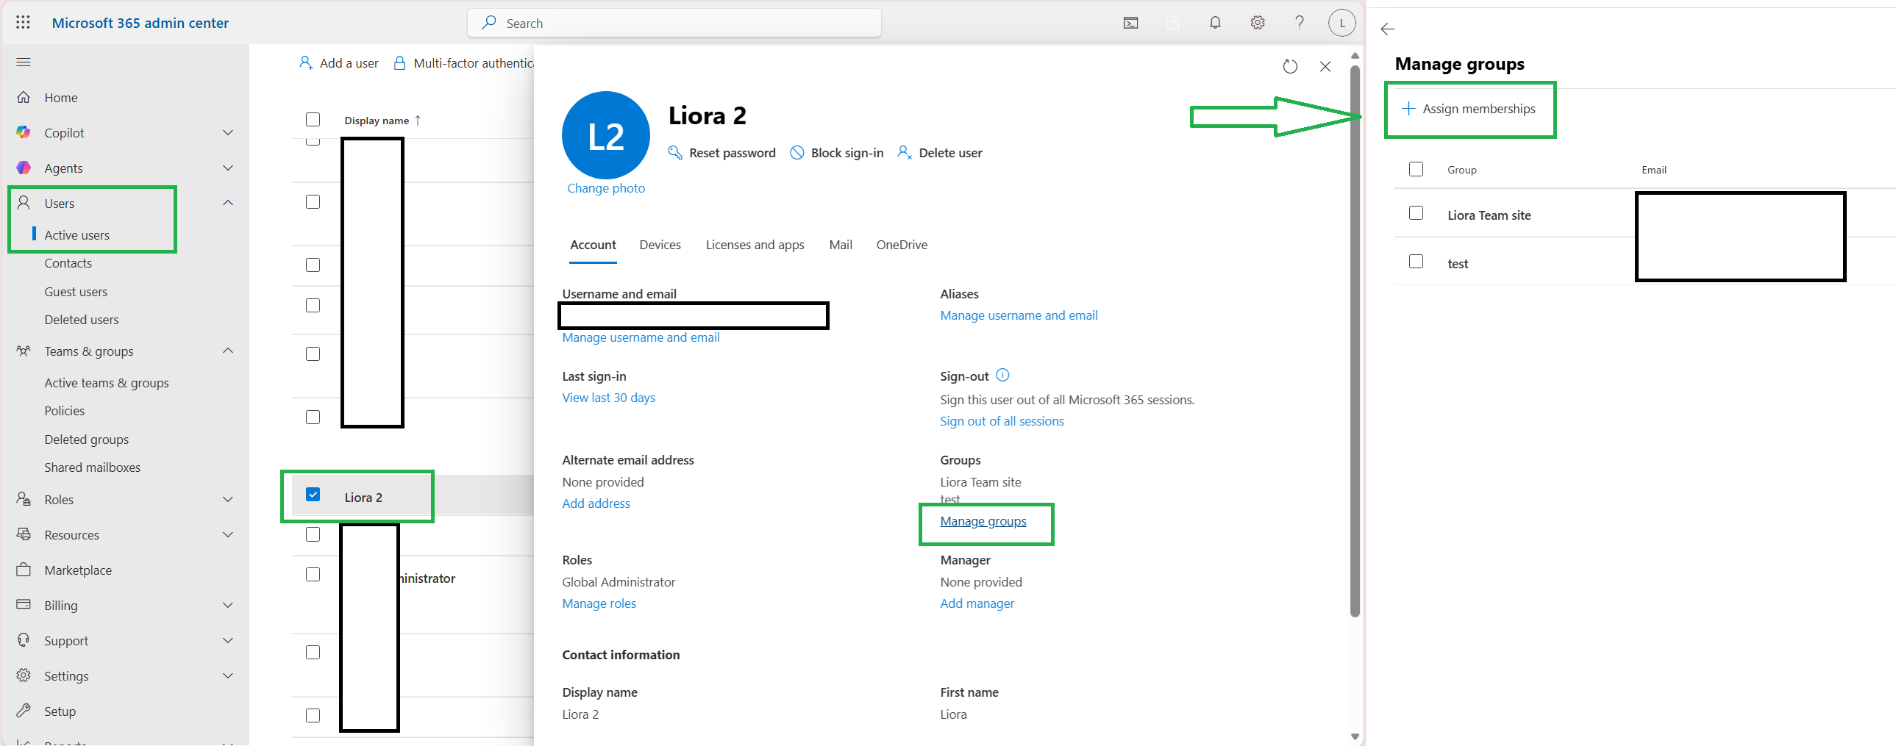Expand the Support section chevron
This screenshot has height=746, width=1896.
[228, 641]
